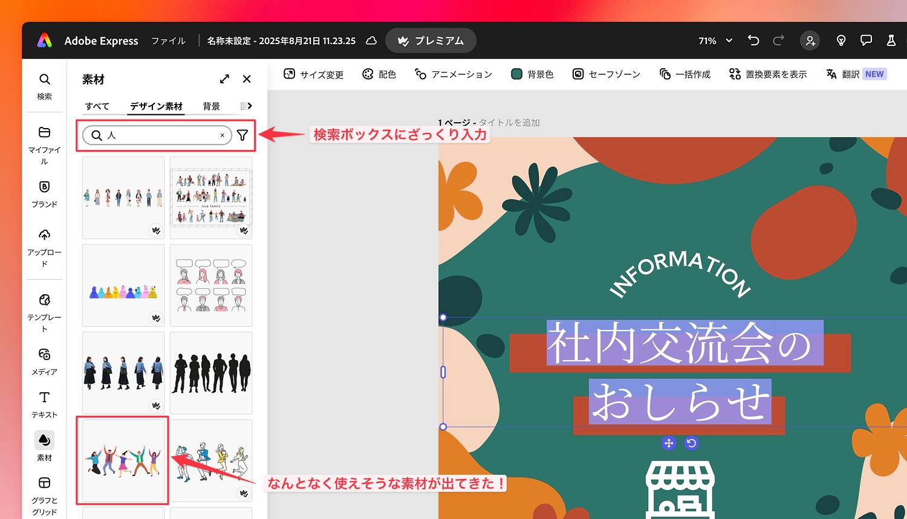Open the 翻訳 translation tool
The height and width of the screenshot is (519, 907).
[847, 74]
